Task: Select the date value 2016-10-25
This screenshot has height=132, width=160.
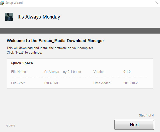Action: [x=131, y=83]
